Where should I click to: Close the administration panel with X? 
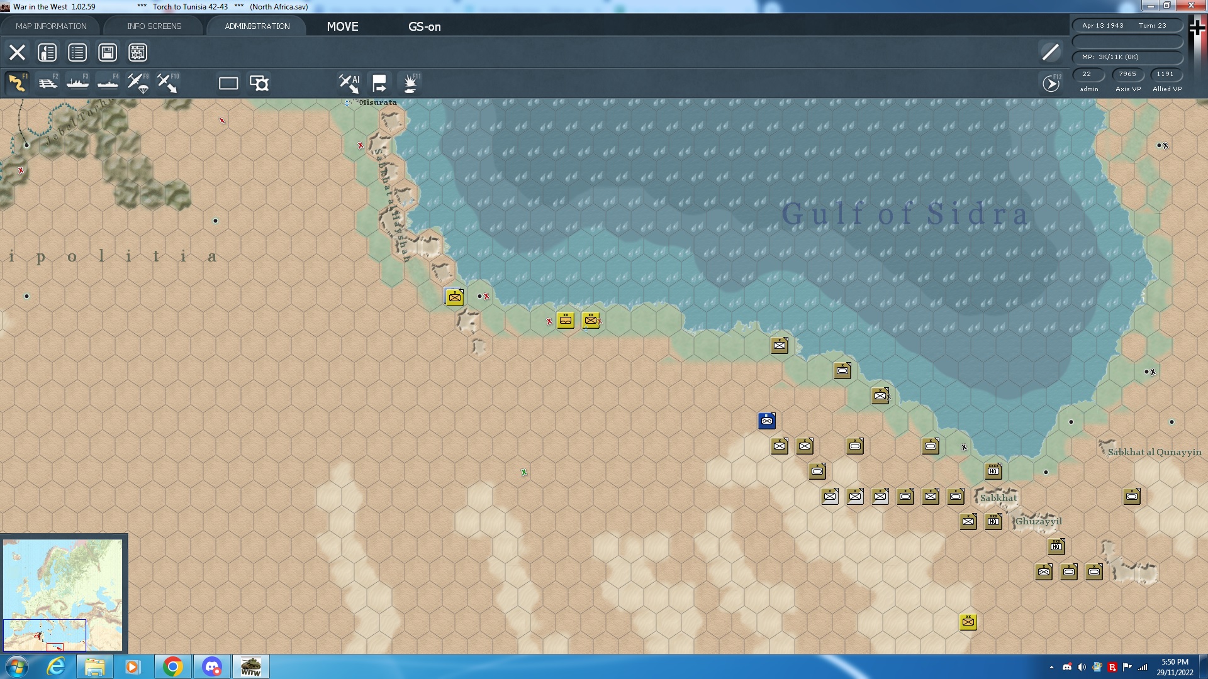(x=17, y=52)
